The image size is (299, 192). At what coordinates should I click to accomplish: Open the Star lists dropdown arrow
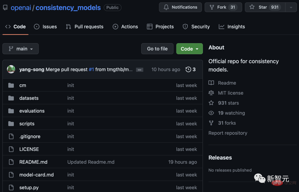click(291, 7)
